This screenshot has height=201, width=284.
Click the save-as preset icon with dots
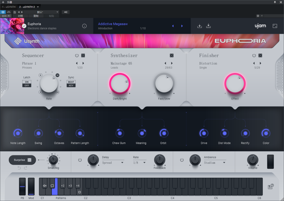[209, 26]
